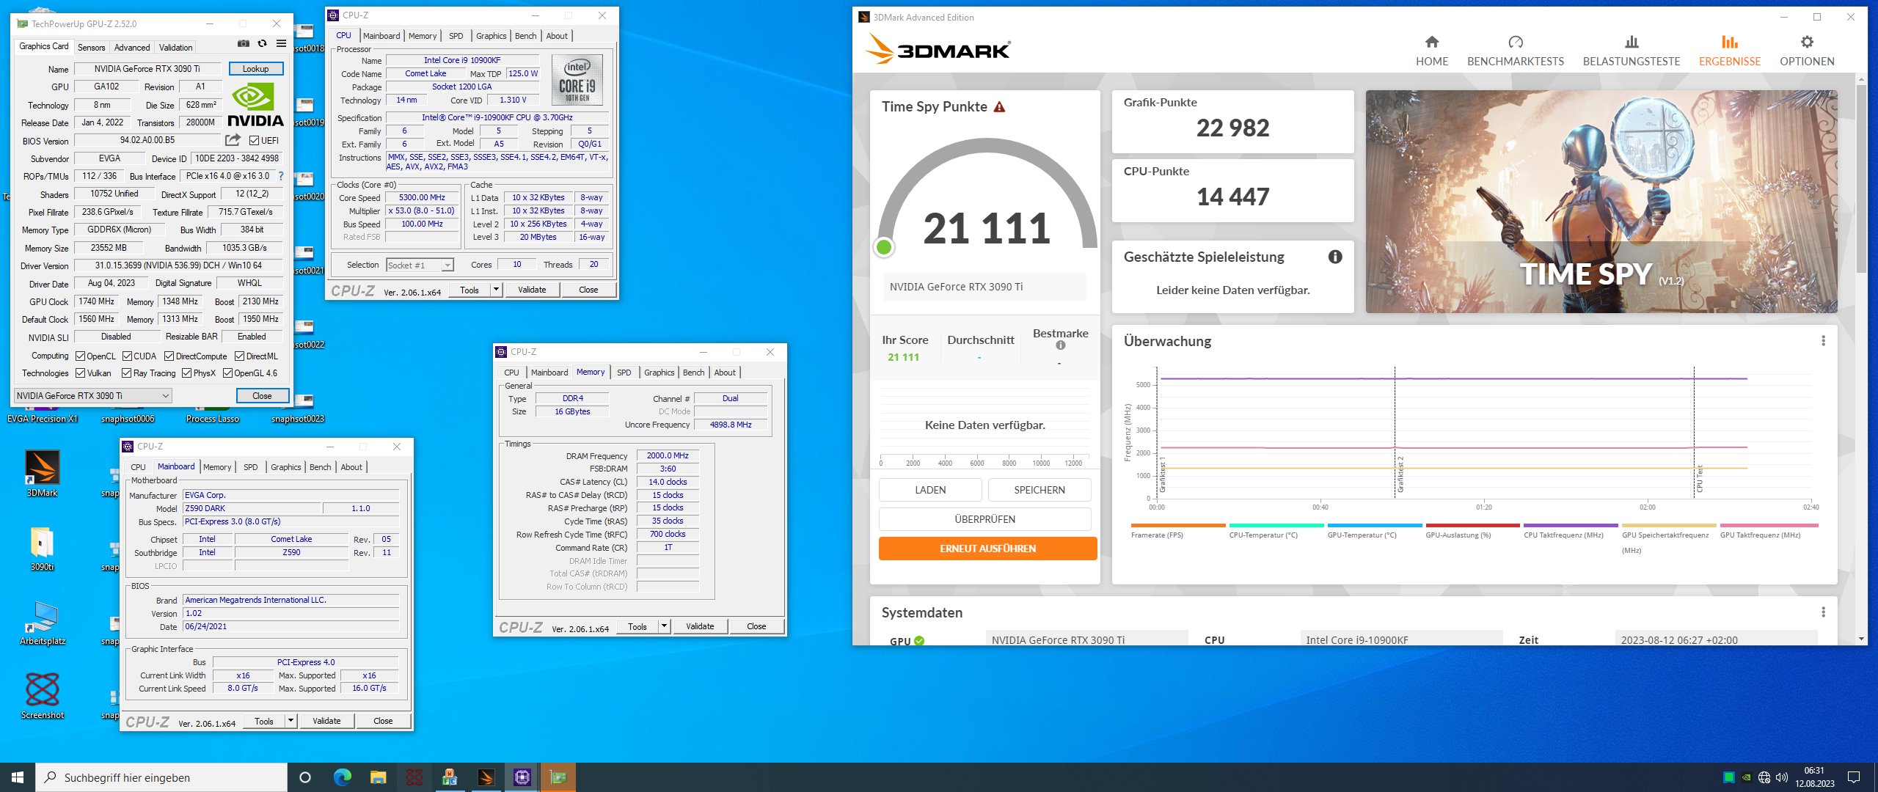Viewport: 1878px width, 792px height.
Task: Toggle the Ray Tracing checkbox
Action: point(127,373)
